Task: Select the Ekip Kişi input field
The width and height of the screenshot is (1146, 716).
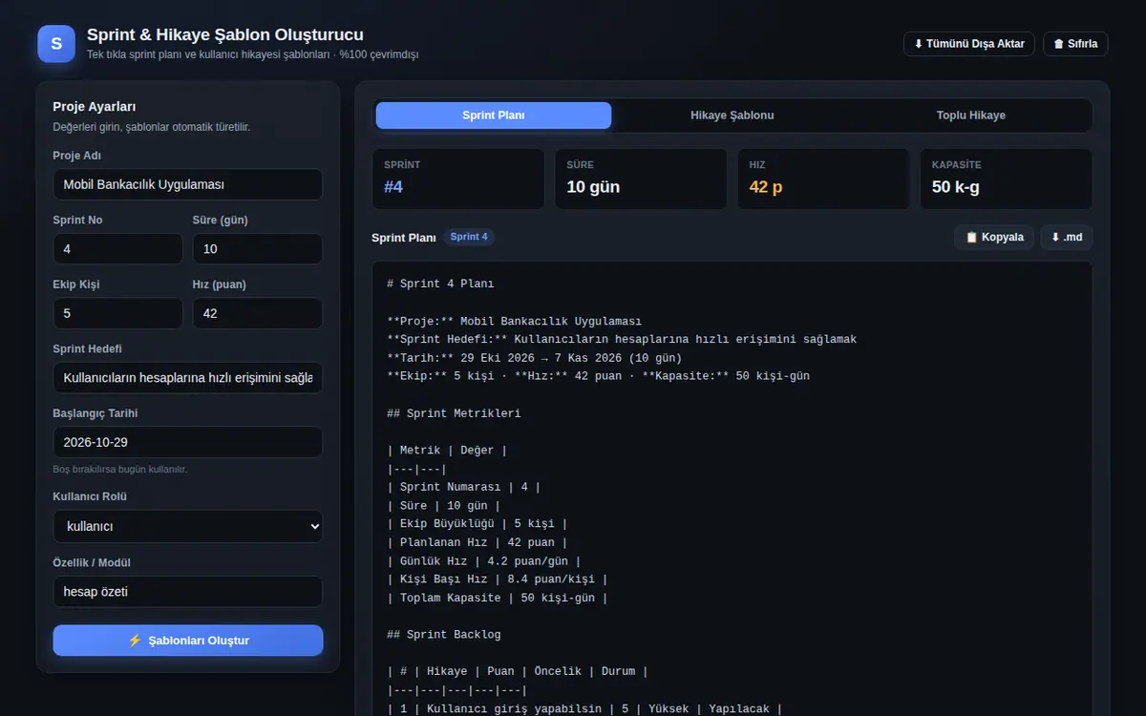Action: 117,313
